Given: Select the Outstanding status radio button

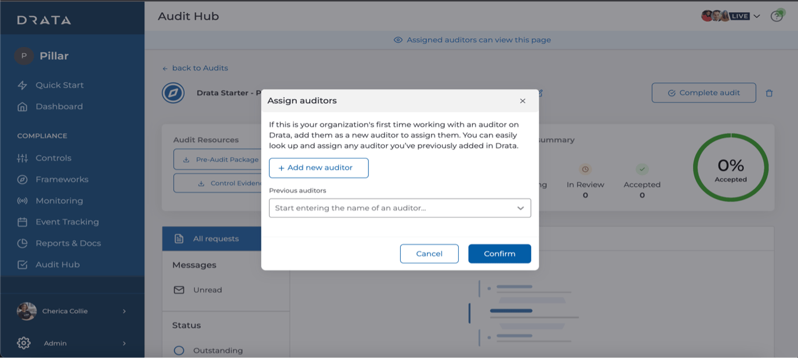Looking at the screenshot, I should click(x=179, y=350).
